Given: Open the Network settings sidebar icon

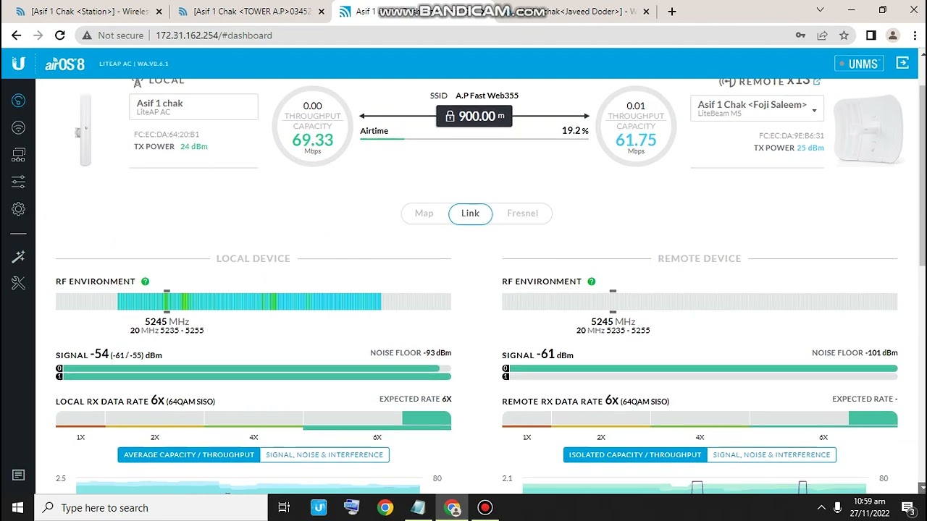Looking at the screenshot, I should pos(19,155).
